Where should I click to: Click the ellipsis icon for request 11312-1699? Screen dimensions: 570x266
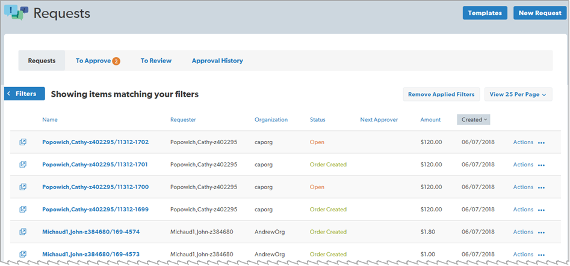(541, 210)
